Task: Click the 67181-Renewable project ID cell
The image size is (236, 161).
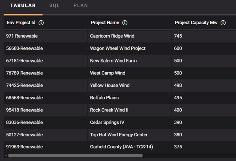Action: click(24, 61)
